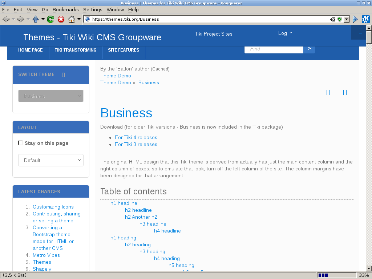Go to home via house icon
Screen dimensions: 372x279
pos(72,19)
